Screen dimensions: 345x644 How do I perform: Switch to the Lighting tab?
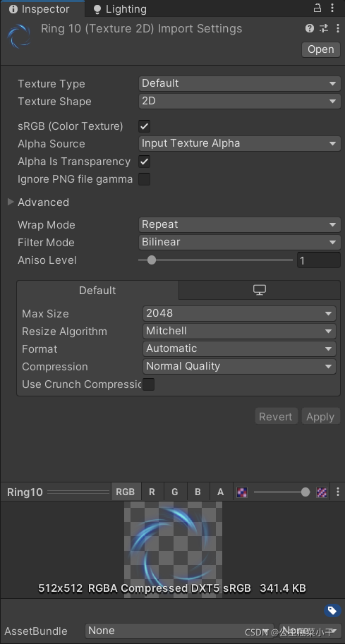pos(120,9)
